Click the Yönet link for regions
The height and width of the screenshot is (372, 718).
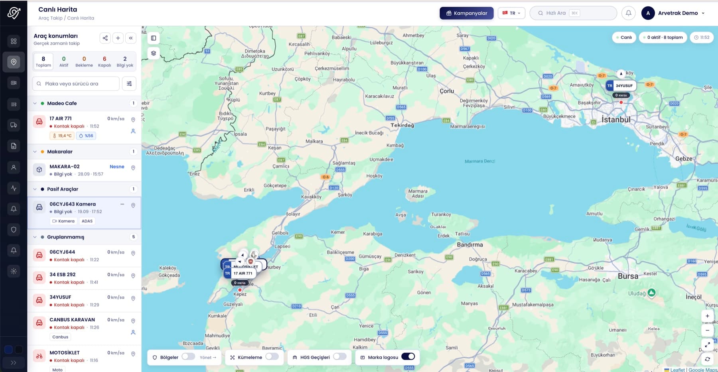[x=208, y=357]
